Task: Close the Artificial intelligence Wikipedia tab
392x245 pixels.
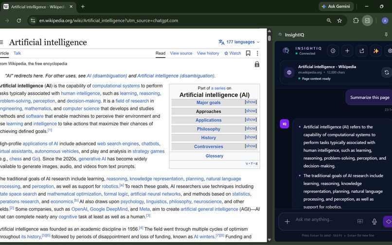Action: click(71, 7)
